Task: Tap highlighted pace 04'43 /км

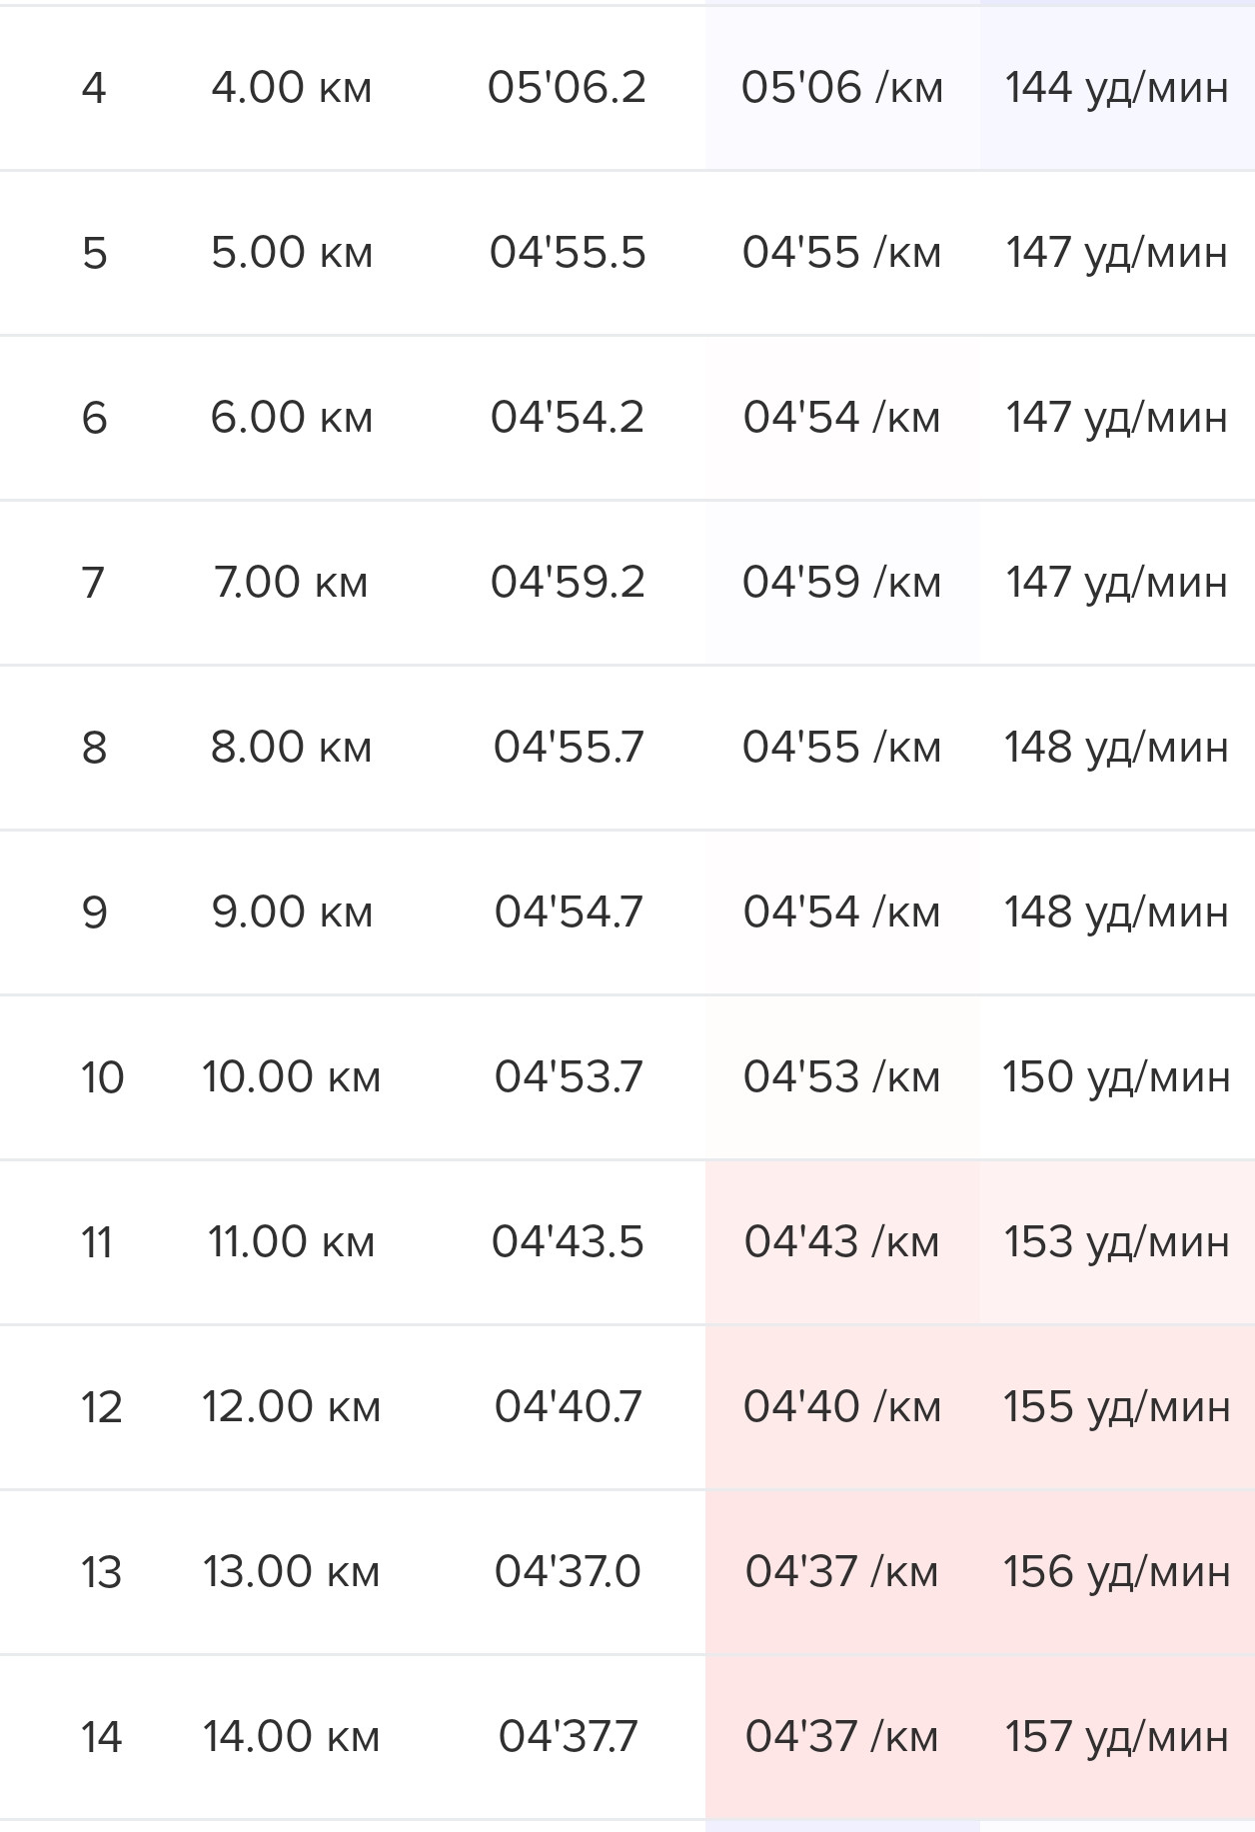Action: click(842, 1242)
